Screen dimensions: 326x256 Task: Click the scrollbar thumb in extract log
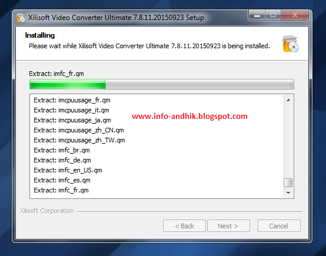coord(288,183)
